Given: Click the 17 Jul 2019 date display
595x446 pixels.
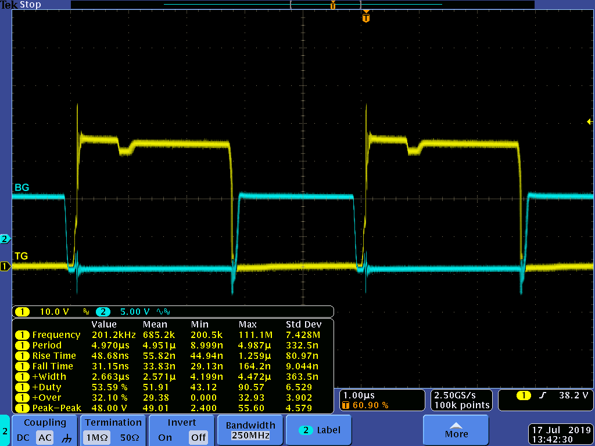Looking at the screenshot, I should pos(561,430).
